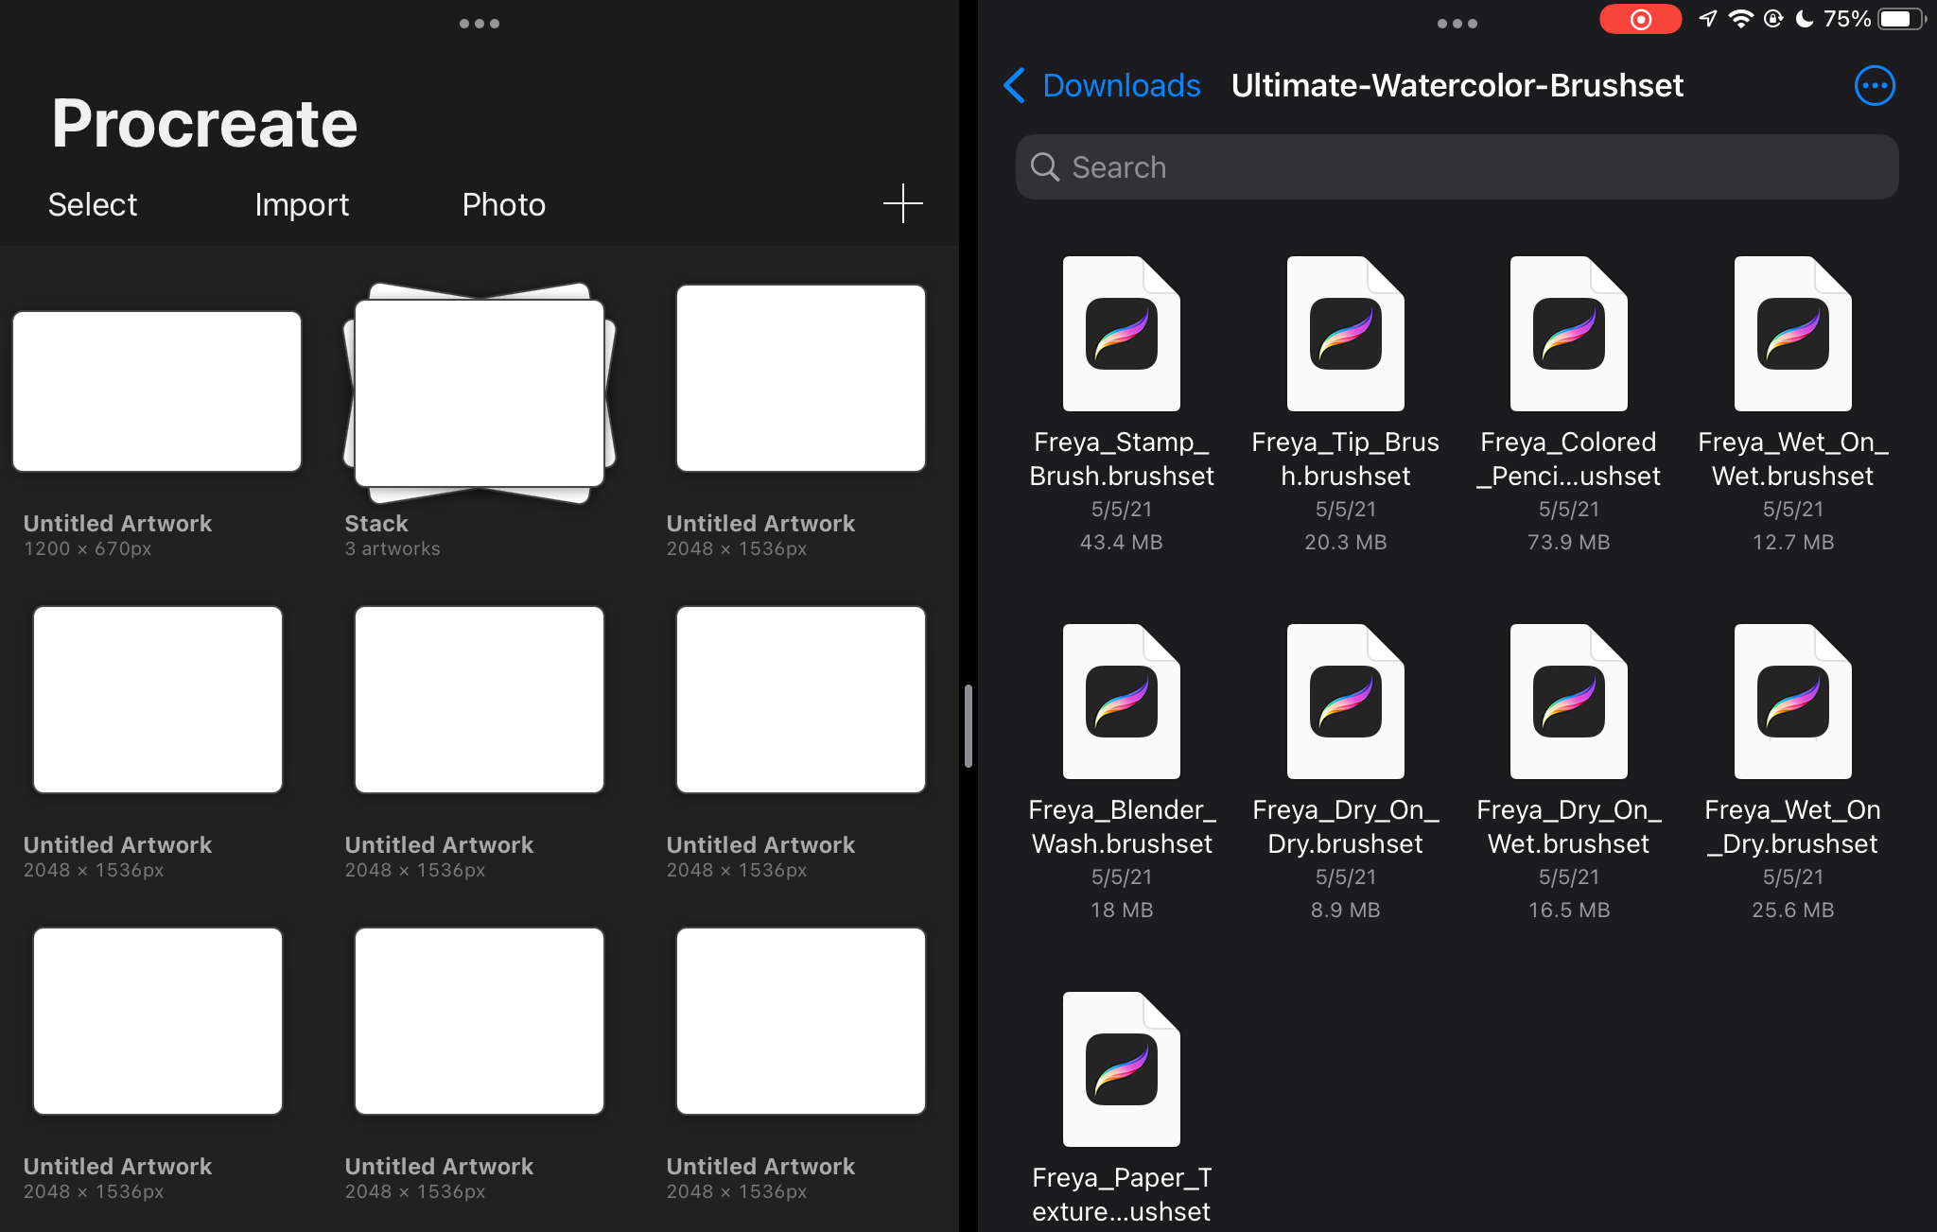Click the Search field in Files

click(1457, 167)
